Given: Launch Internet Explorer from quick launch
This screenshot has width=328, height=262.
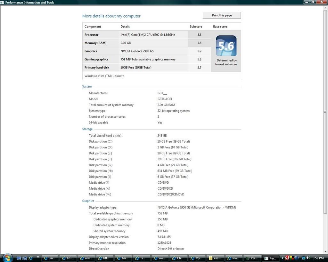Looking at the screenshot, I should [x=30, y=258].
